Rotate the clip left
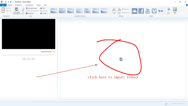Viewport: 188px width, 106px height. [x=114, y=11]
